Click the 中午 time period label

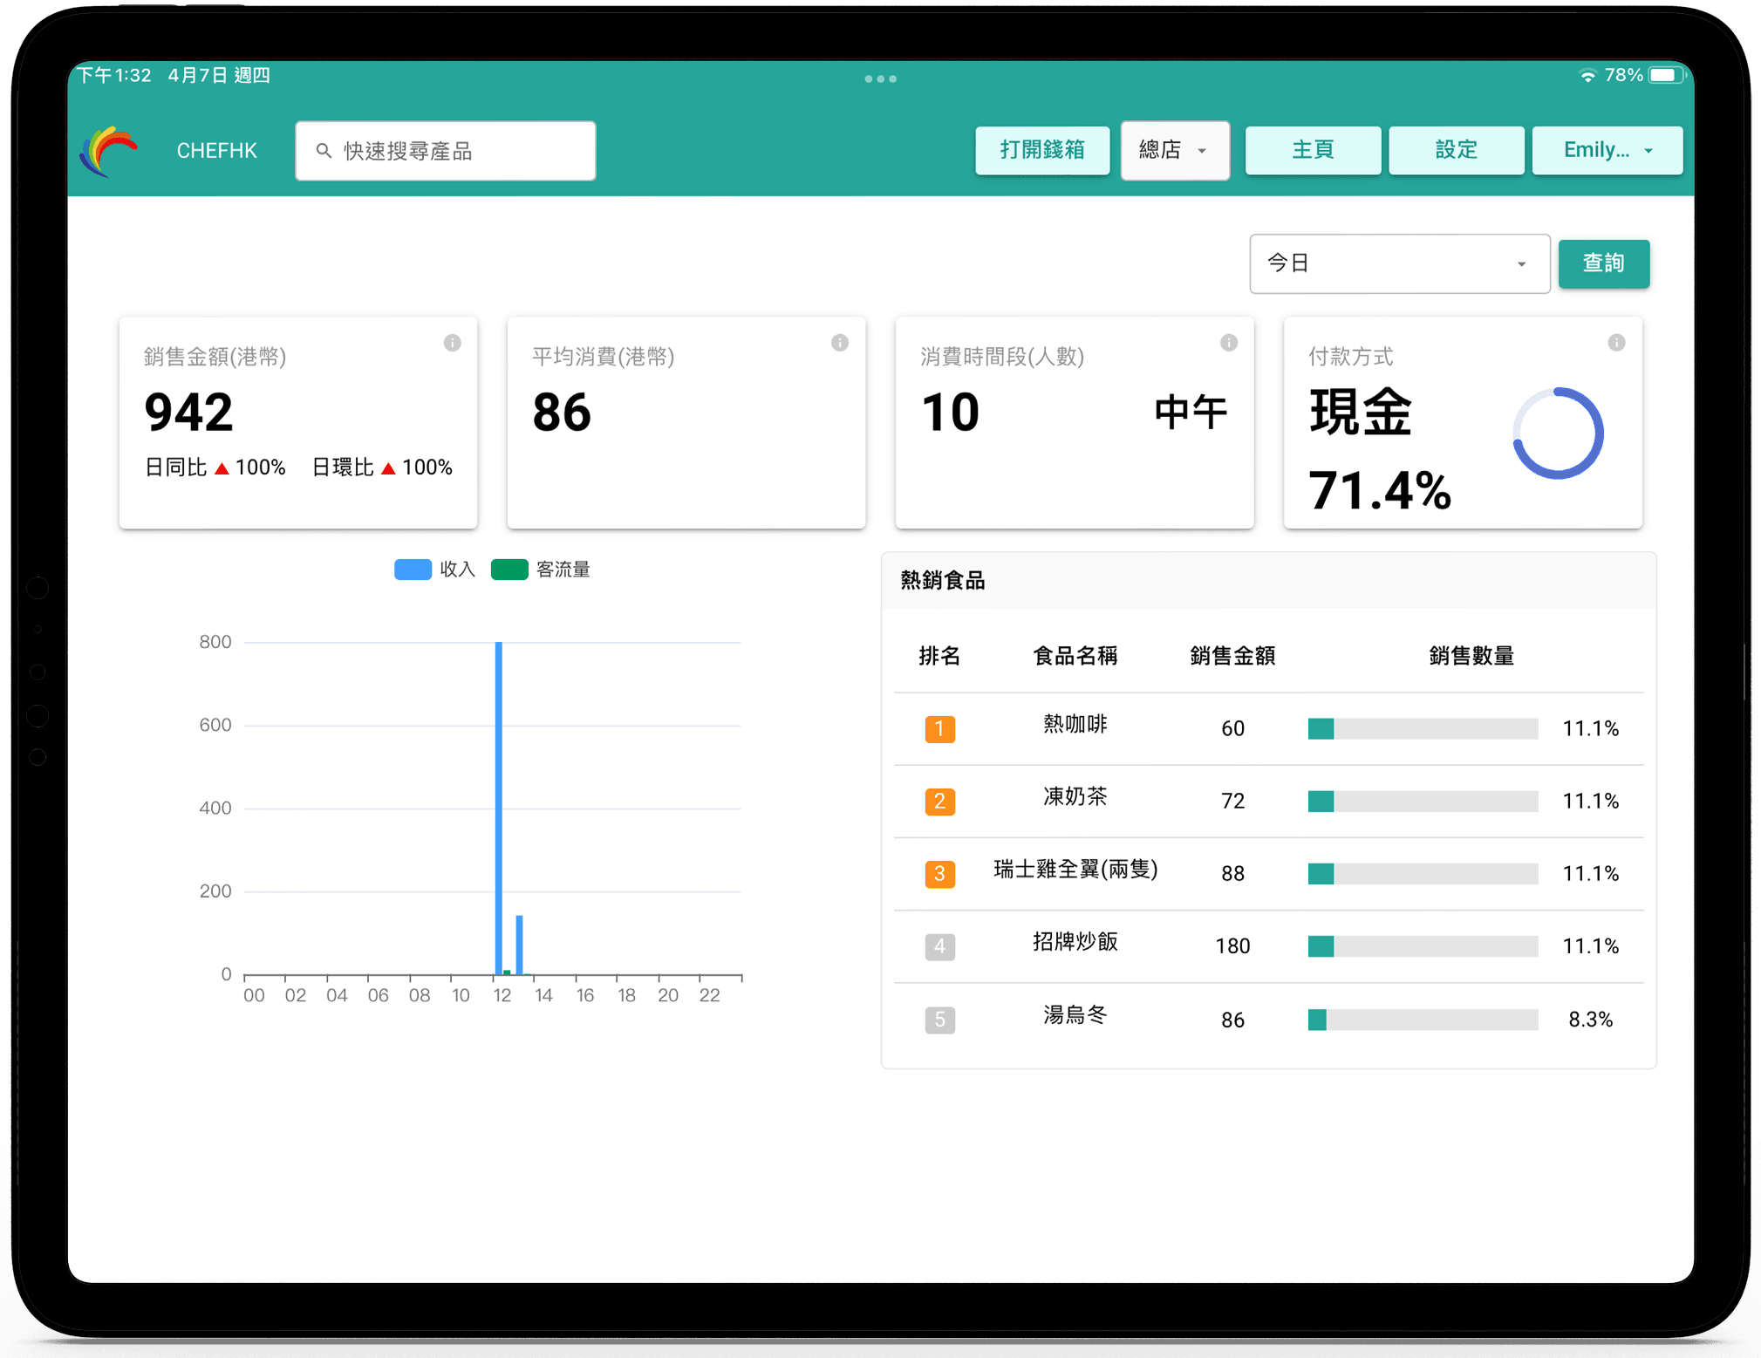[1191, 412]
